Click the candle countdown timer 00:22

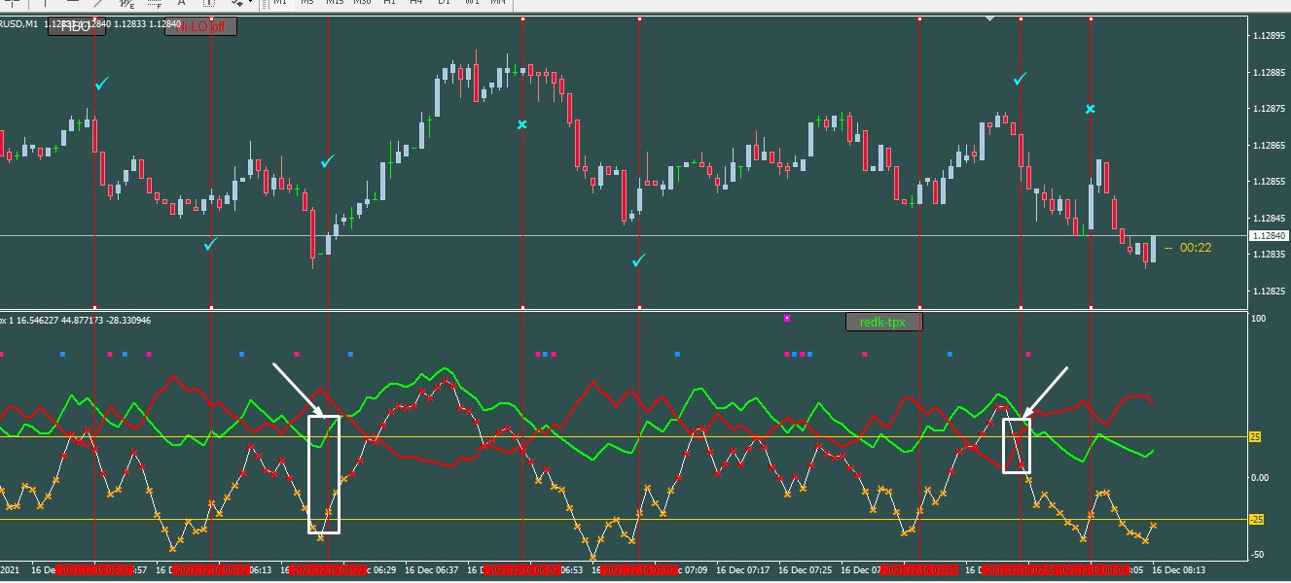pyautogui.click(x=1195, y=248)
